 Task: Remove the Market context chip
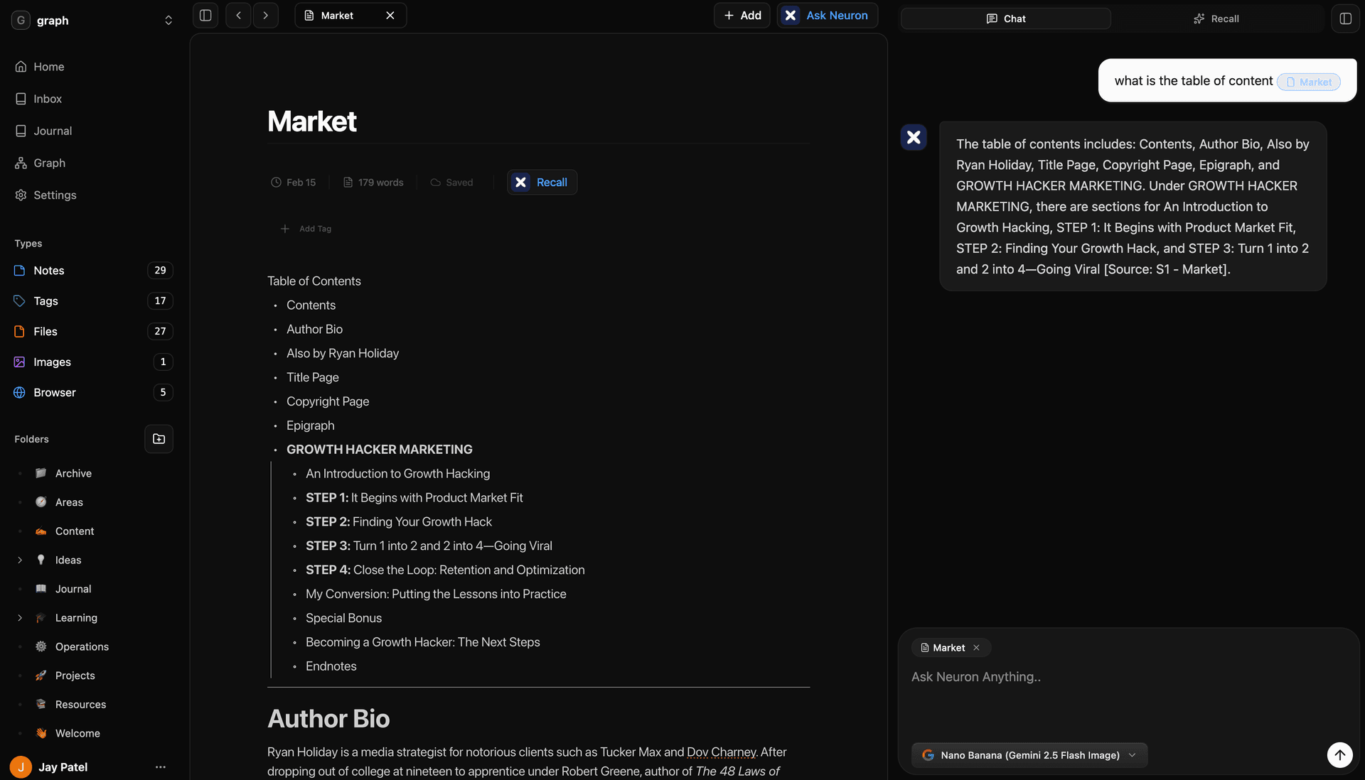tap(976, 647)
